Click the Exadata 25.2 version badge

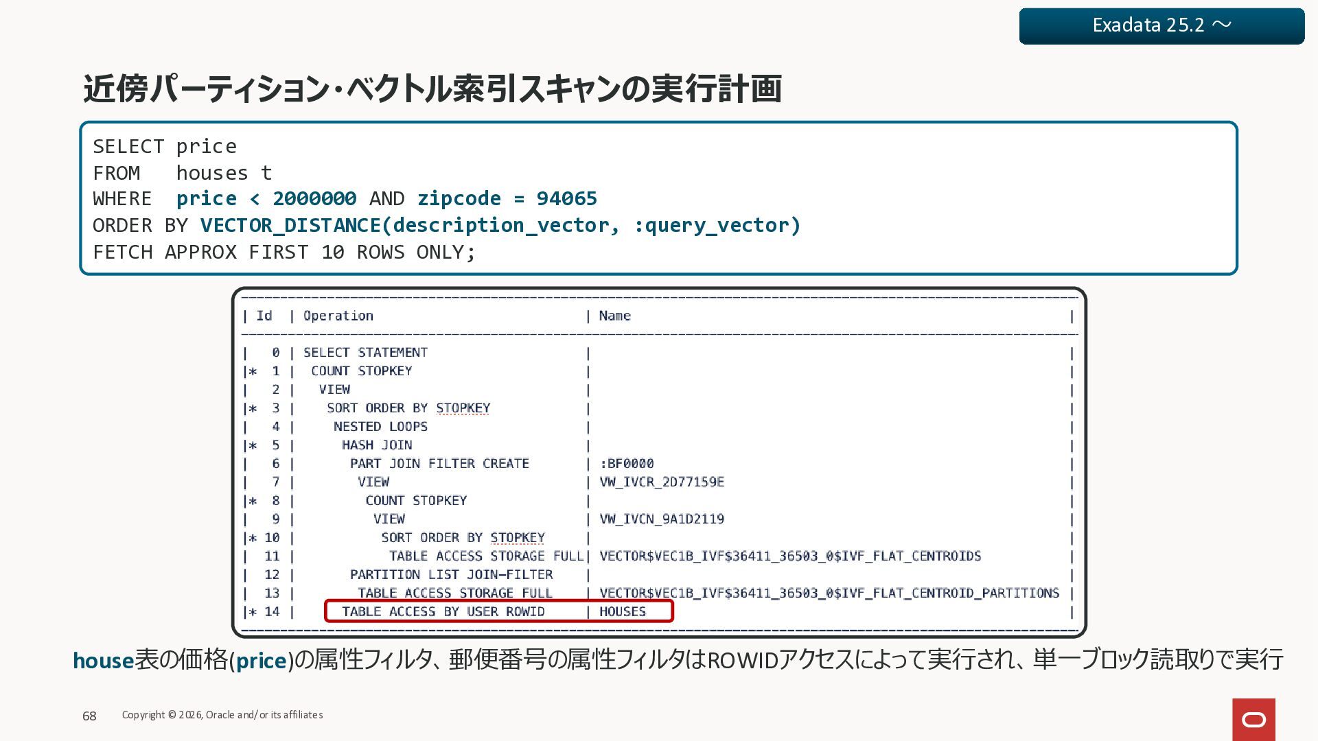pyautogui.click(x=1161, y=26)
